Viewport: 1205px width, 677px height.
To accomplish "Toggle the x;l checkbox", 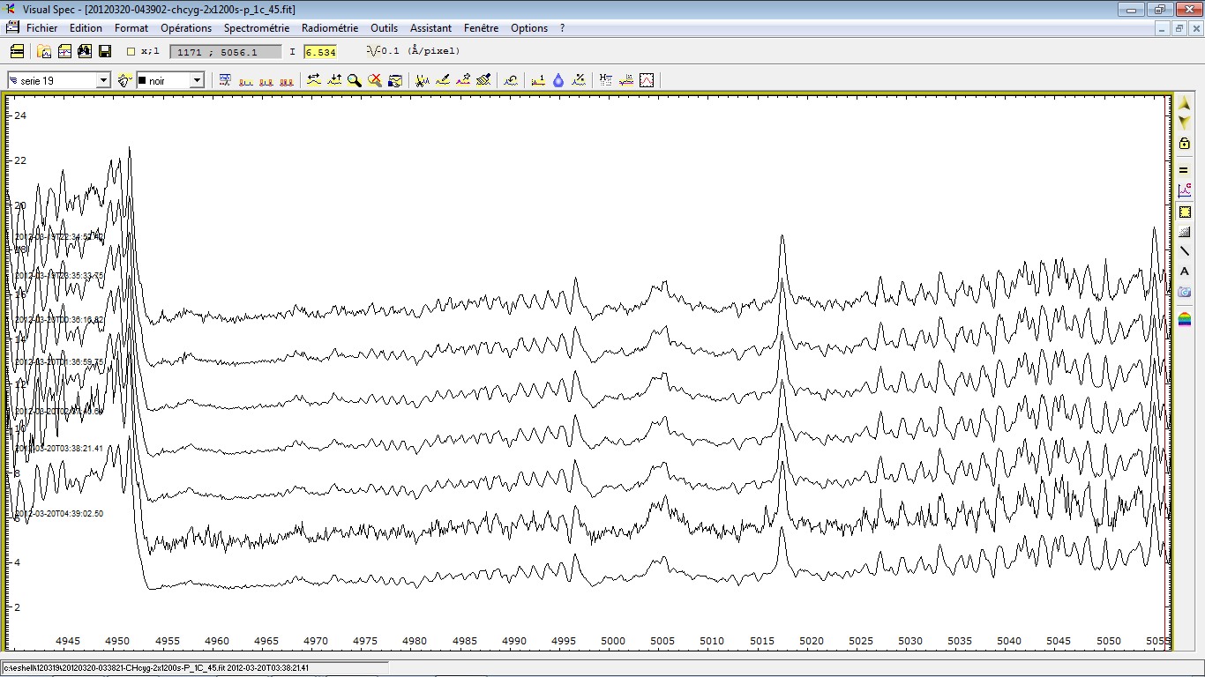I will tap(131, 52).
